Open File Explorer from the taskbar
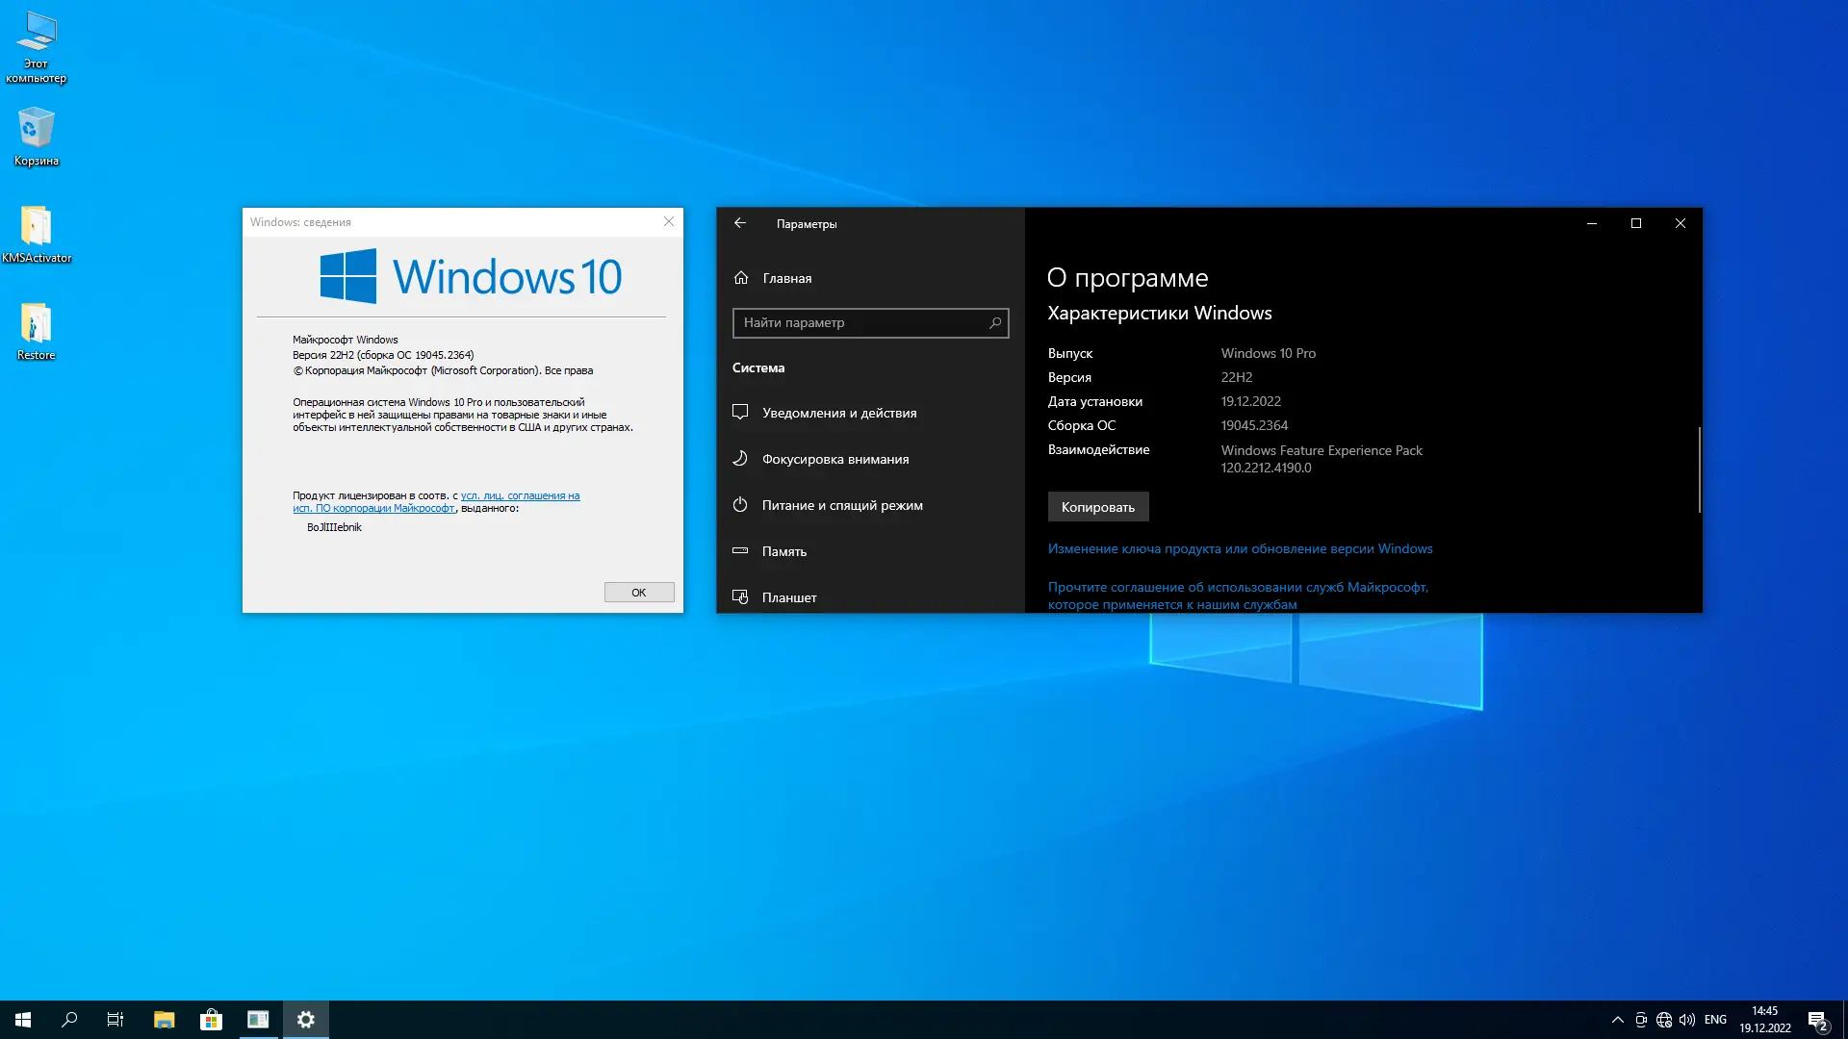 pos(165,1020)
